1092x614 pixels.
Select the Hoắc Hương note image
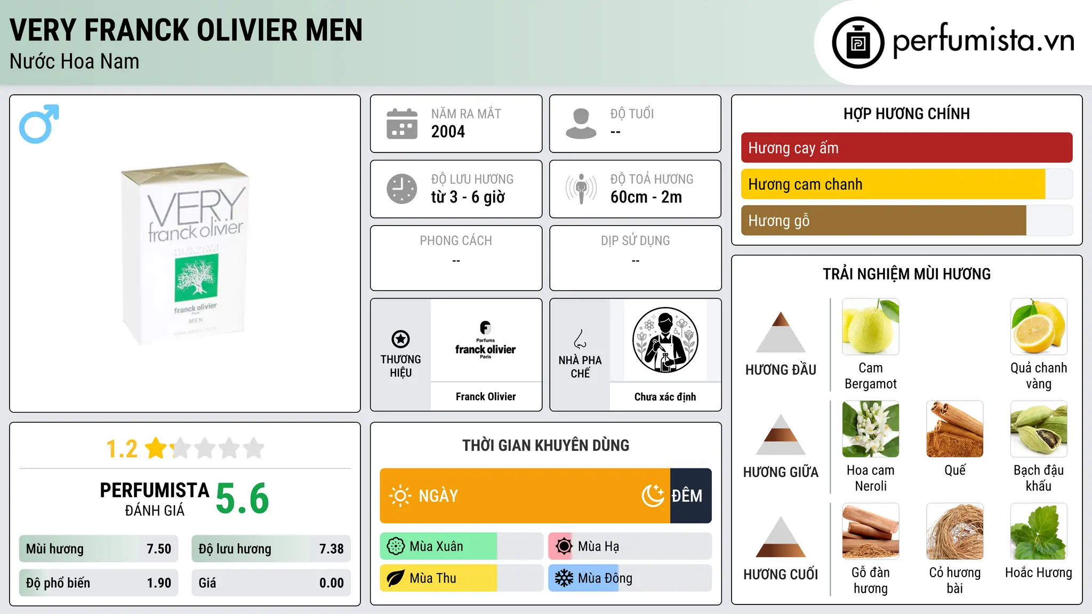click(x=1039, y=531)
